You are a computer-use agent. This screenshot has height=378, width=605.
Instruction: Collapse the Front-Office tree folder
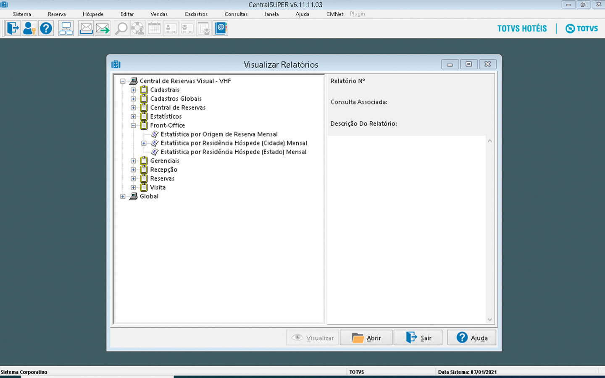point(133,125)
